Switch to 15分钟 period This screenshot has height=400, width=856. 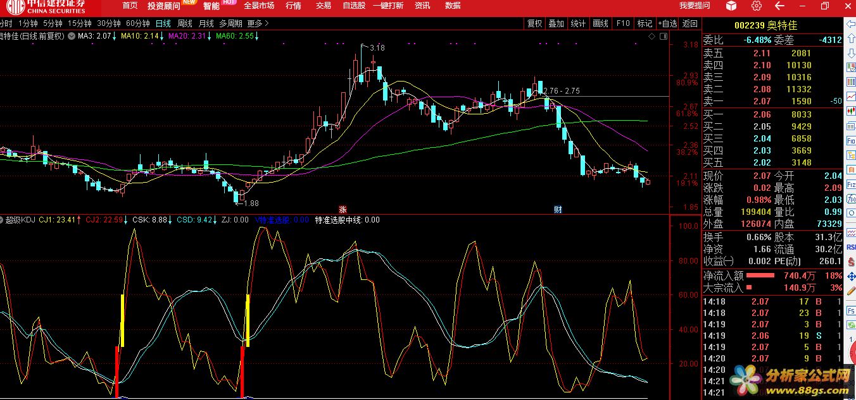[80, 23]
